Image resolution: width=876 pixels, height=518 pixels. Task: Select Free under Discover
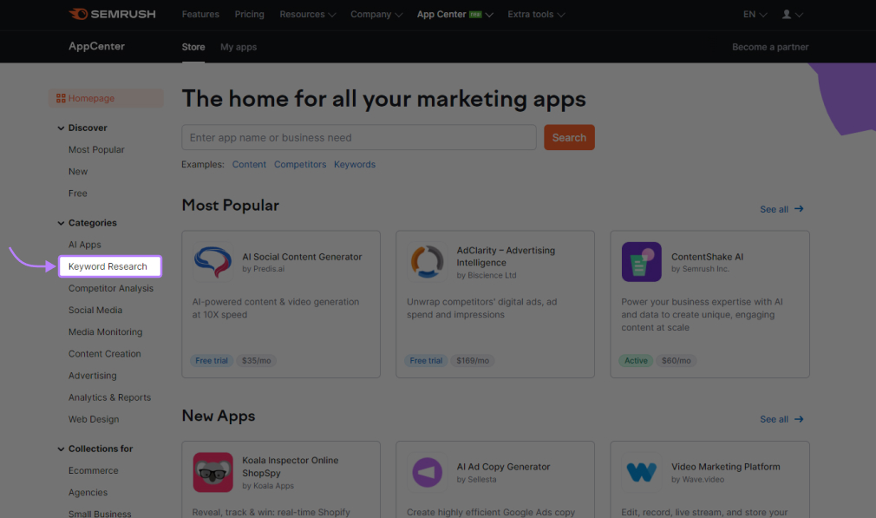tap(78, 193)
